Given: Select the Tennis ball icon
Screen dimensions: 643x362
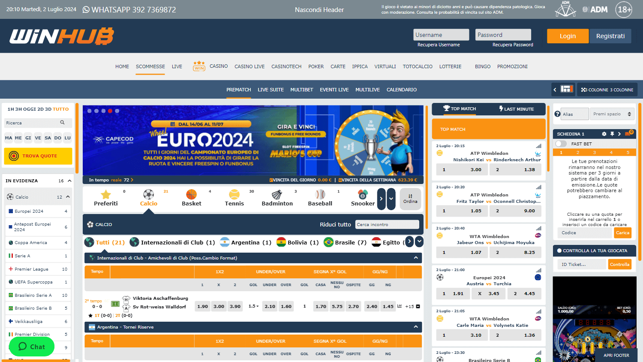Looking at the screenshot, I should tap(234, 194).
